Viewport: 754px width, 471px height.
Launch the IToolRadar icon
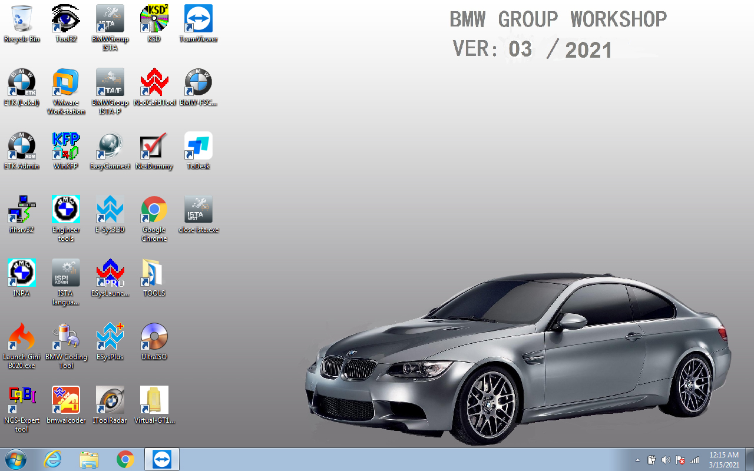[110, 405]
